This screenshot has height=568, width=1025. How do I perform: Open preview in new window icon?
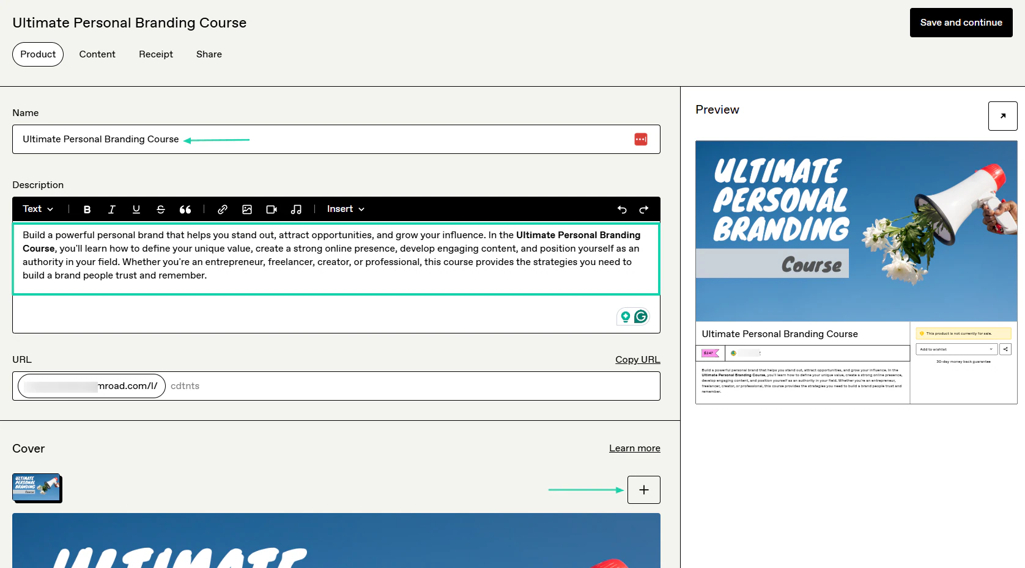(1003, 116)
